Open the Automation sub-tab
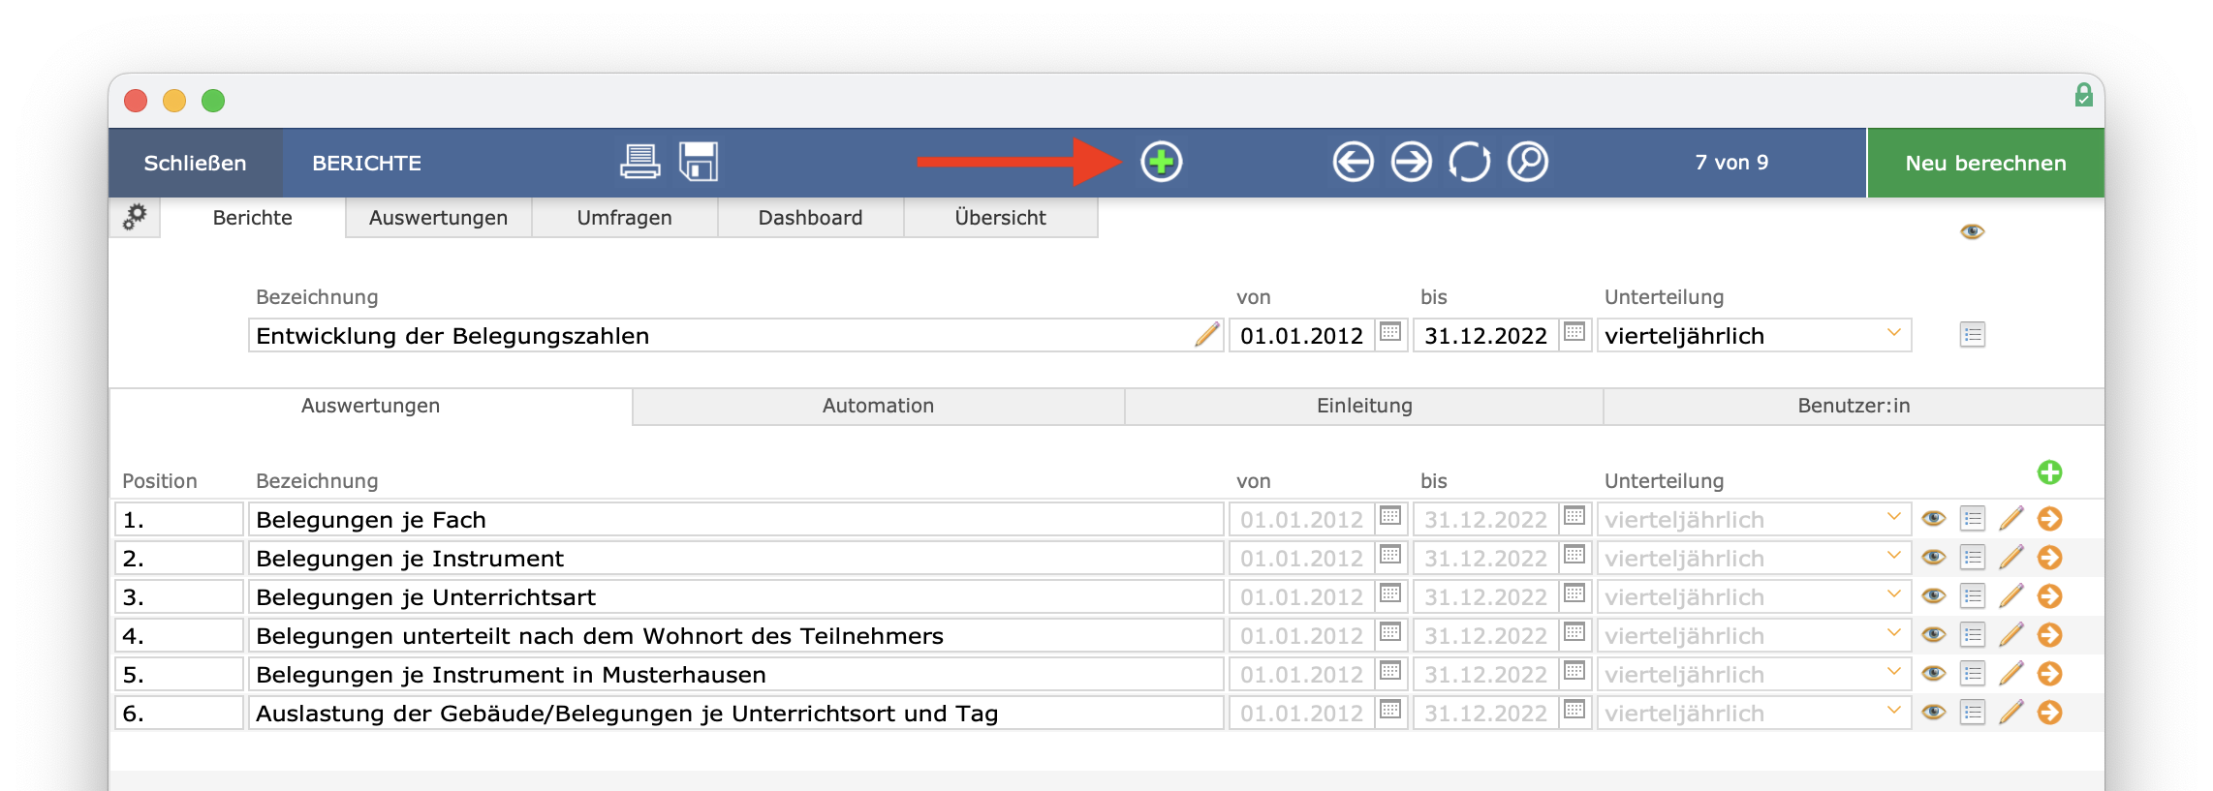Image resolution: width=2213 pixels, height=791 pixels. [878, 406]
